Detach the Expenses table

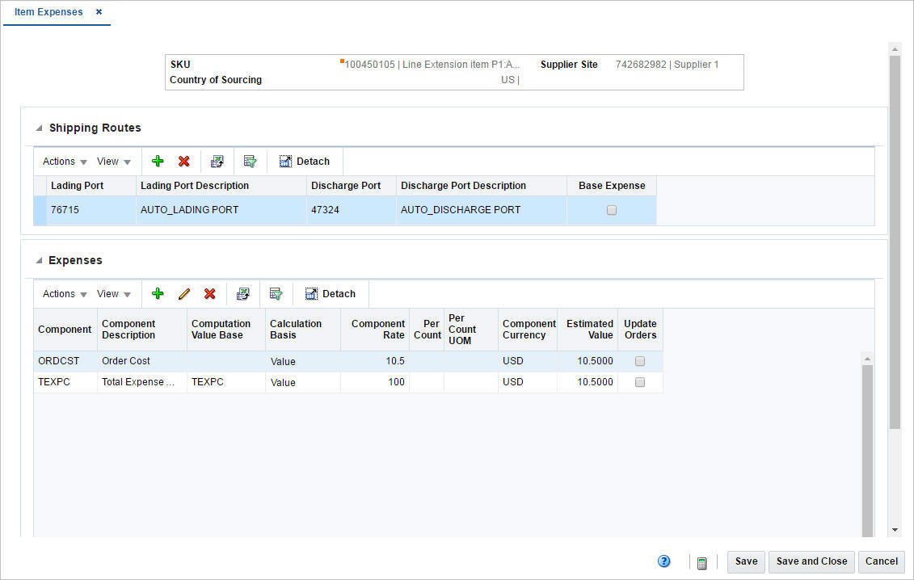(331, 294)
